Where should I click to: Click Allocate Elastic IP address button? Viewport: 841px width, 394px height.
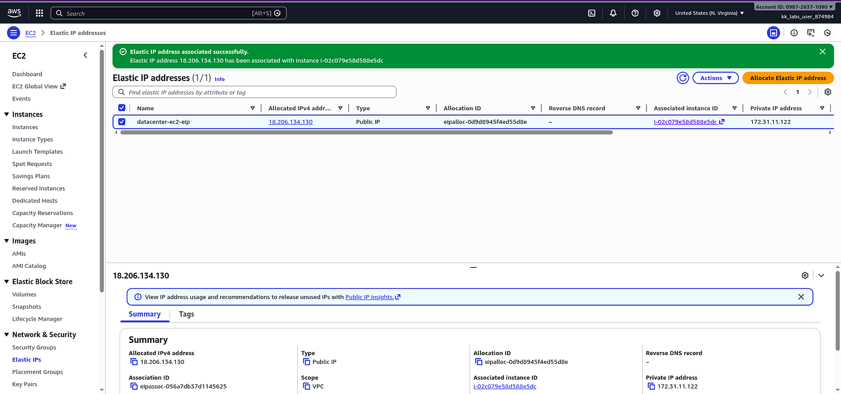pos(788,78)
